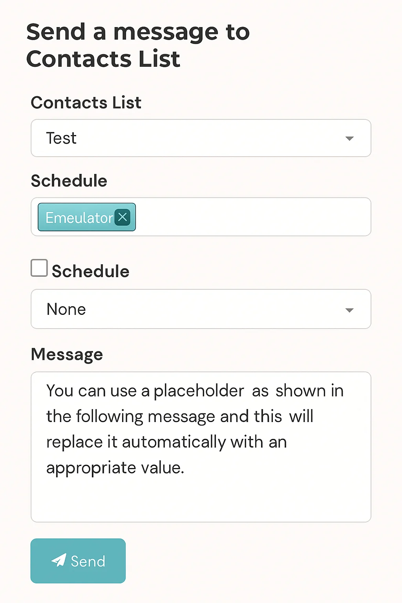The width and height of the screenshot is (402, 603).
Task: Click inside the Message text area
Action: point(201,495)
